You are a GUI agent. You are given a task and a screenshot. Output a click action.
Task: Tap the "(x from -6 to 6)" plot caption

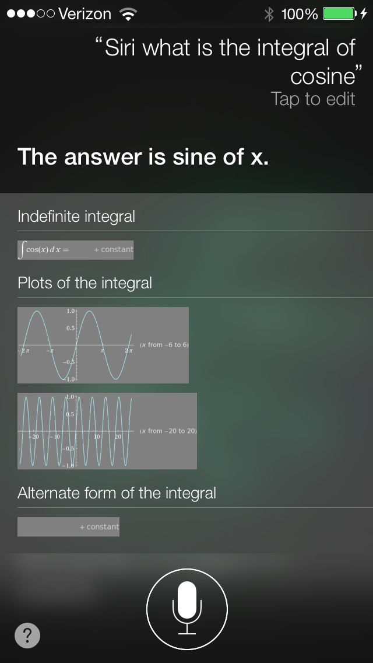[164, 344]
